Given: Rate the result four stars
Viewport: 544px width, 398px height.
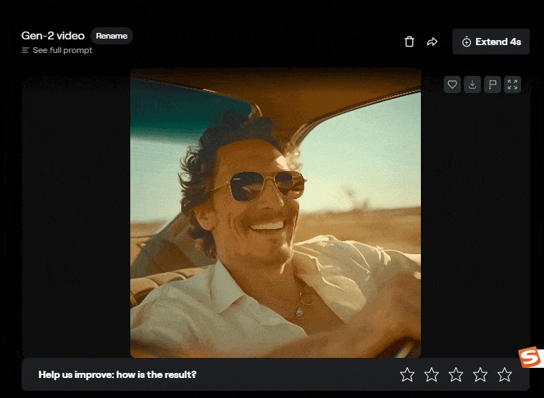Looking at the screenshot, I should [x=480, y=375].
